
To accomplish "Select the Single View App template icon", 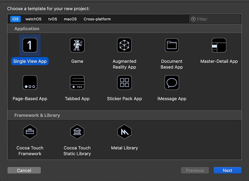I will pyautogui.click(x=30, y=45).
